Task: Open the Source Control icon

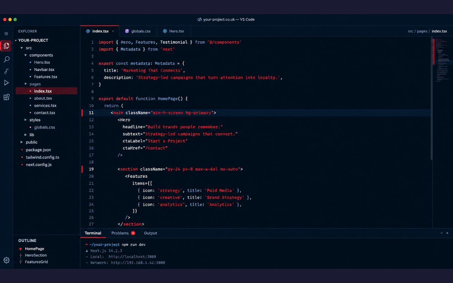Action: pyautogui.click(x=6, y=71)
